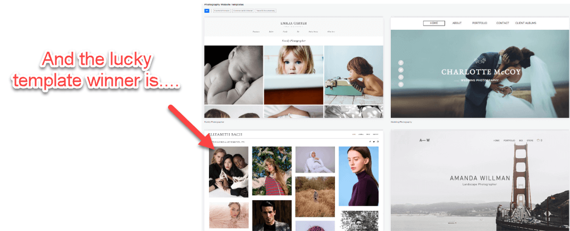Filter templates by Travel & Documentary
570x231 pixels.
click(x=265, y=11)
